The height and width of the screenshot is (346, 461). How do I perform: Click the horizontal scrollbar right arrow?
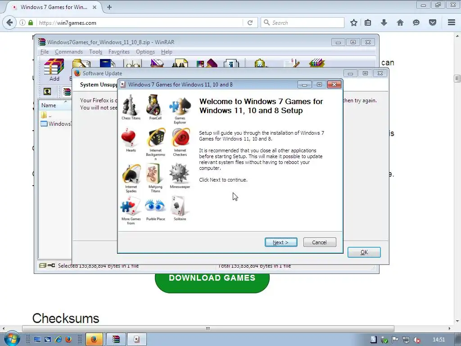point(449,328)
